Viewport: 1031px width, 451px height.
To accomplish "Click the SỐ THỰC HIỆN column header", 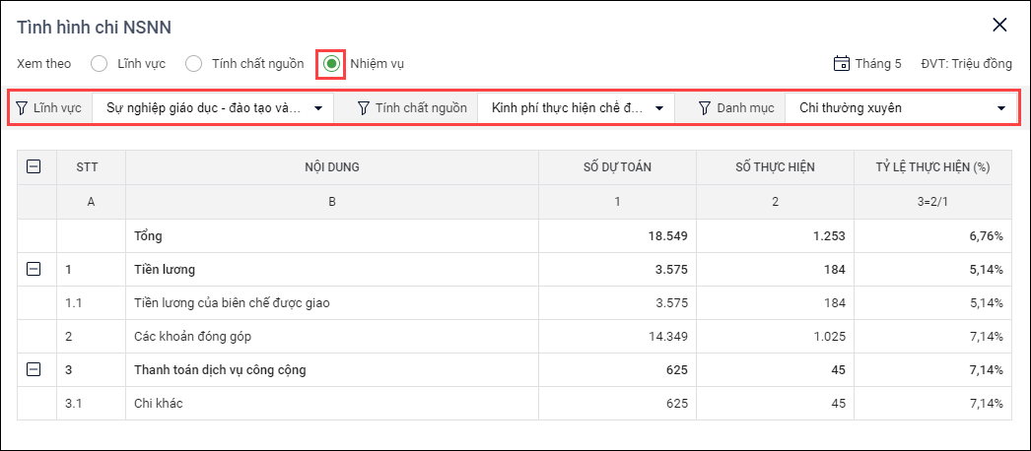I will pyautogui.click(x=775, y=167).
